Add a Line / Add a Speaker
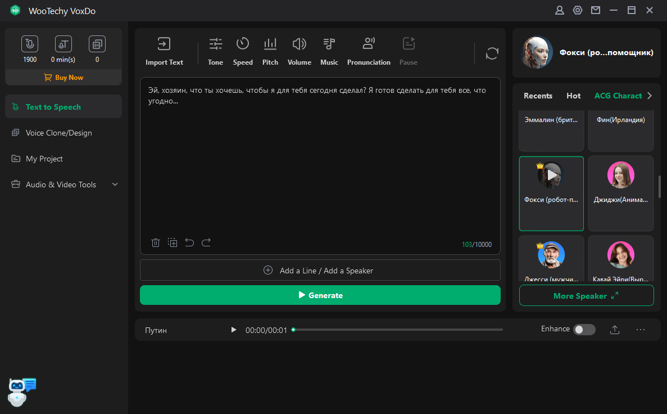Screen dimensions: 667x414 [x=320, y=271]
